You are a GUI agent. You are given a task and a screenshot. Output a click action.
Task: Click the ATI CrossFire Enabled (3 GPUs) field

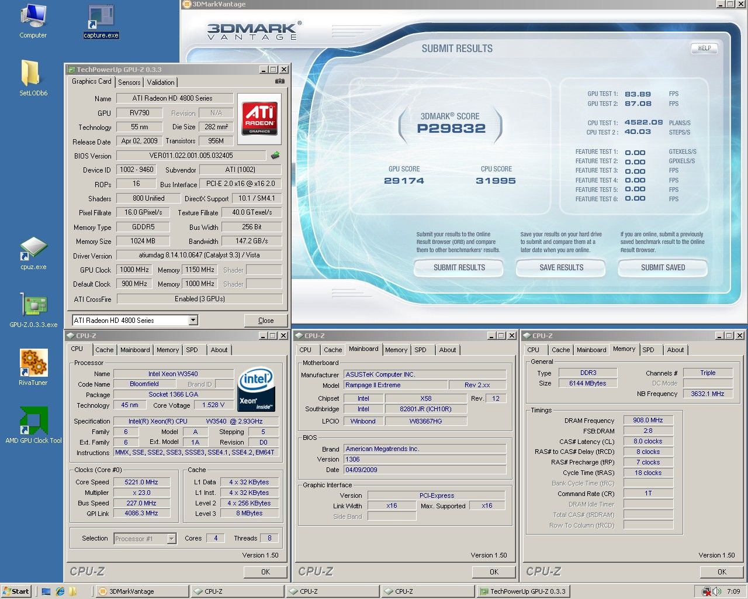point(199,299)
